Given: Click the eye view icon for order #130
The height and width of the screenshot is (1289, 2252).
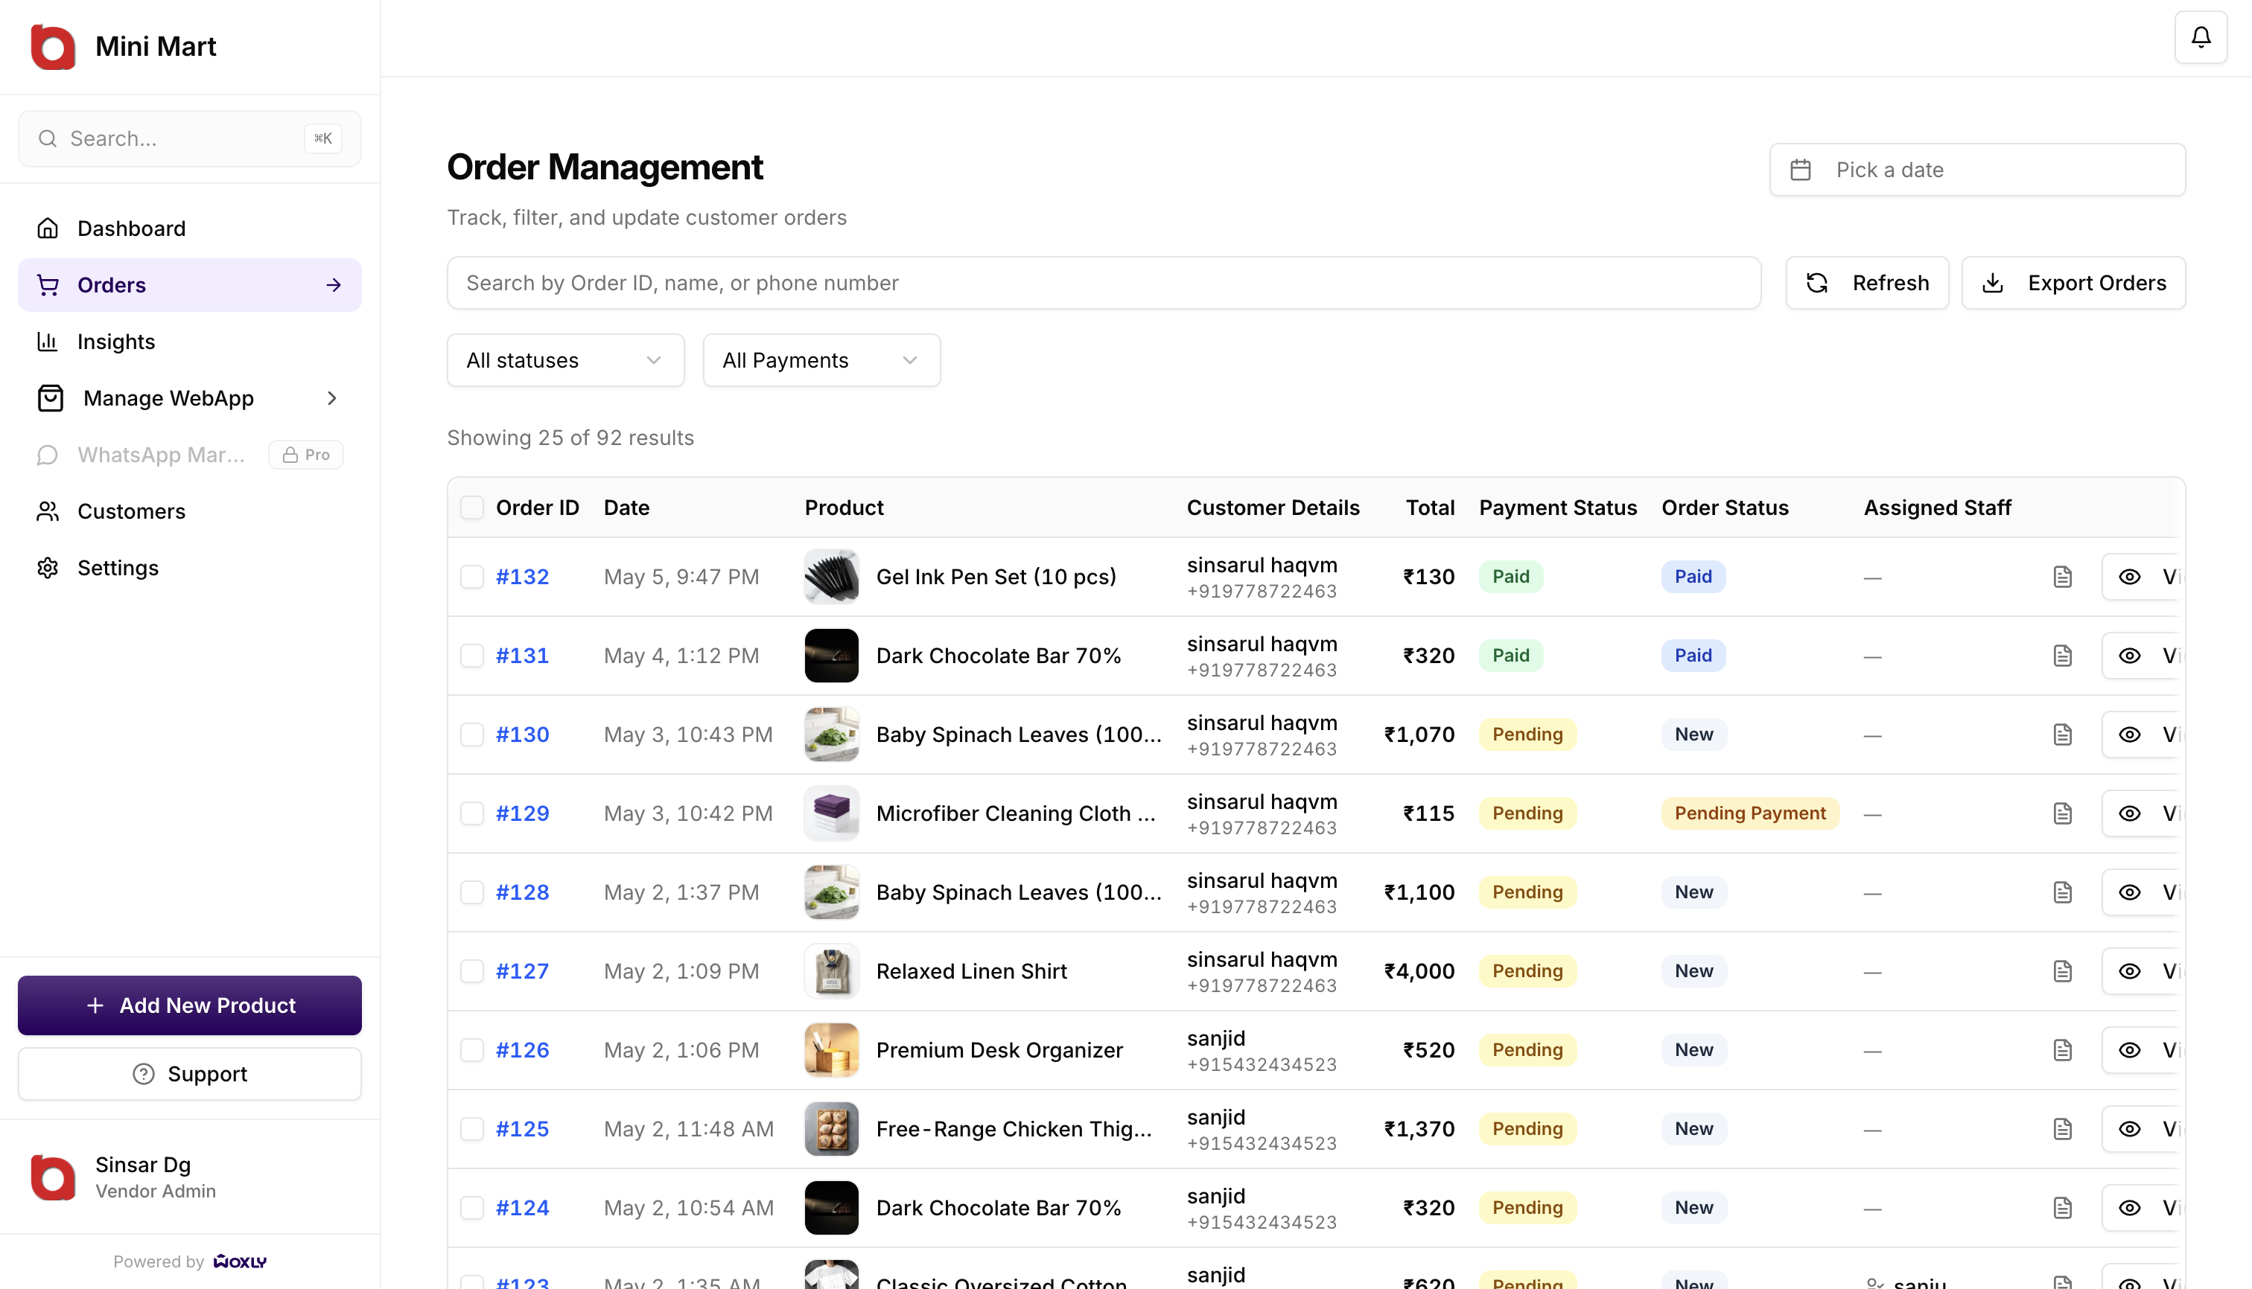Looking at the screenshot, I should click(x=2130, y=735).
